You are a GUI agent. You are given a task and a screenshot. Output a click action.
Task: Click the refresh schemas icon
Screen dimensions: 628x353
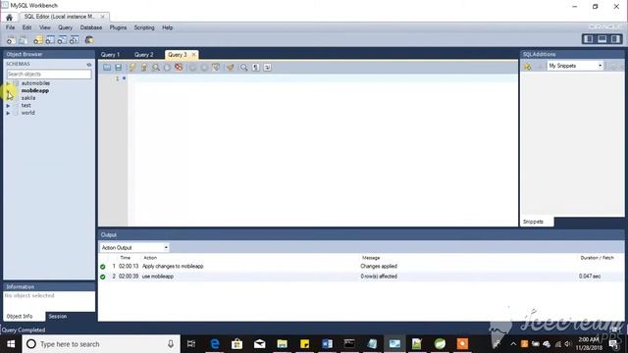[x=89, y=64]
